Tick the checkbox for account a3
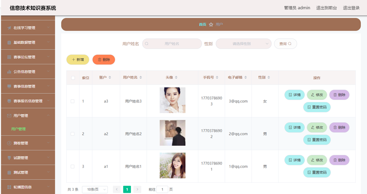The height and width of the screenshot is (194, 367). [x=73, y=101]
